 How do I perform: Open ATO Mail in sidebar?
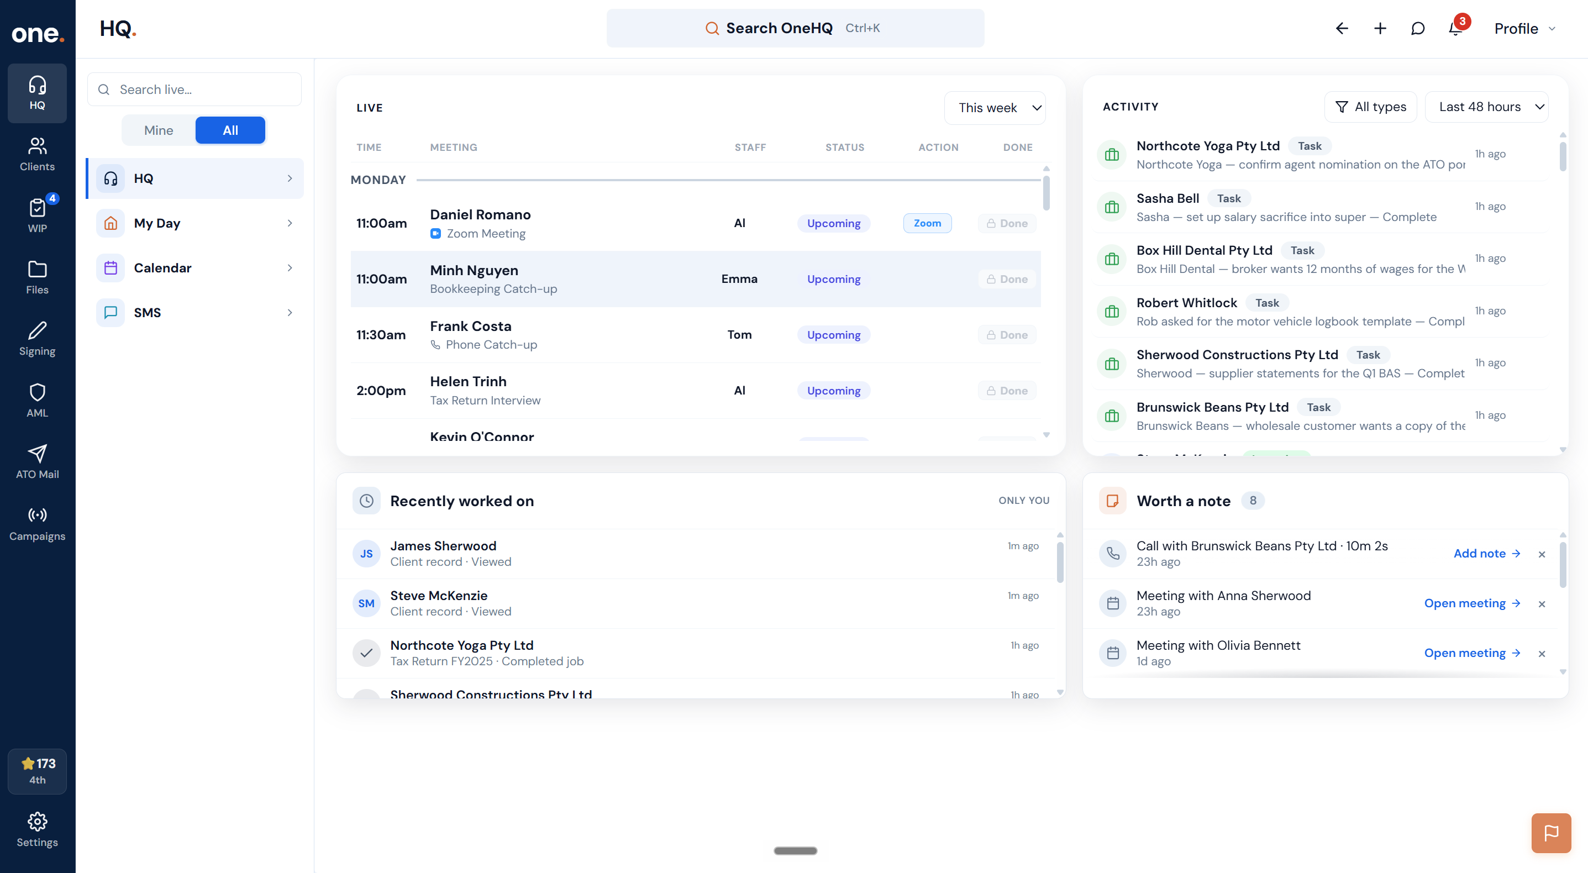click(37, 462)
